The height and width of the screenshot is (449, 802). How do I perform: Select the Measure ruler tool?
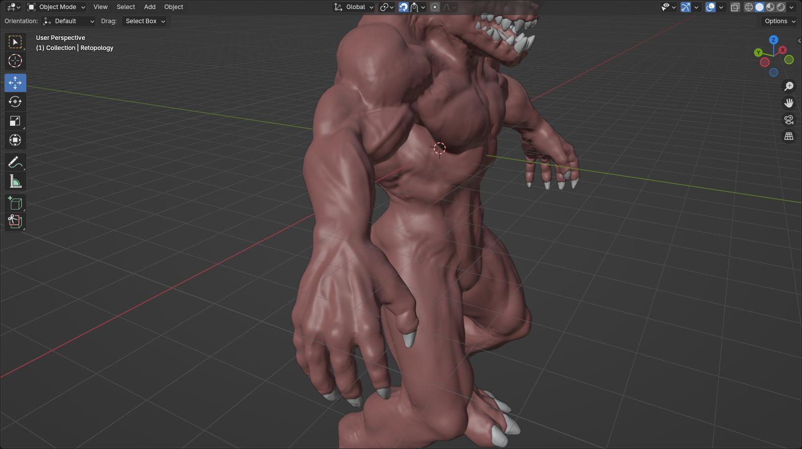coord(15,181)
